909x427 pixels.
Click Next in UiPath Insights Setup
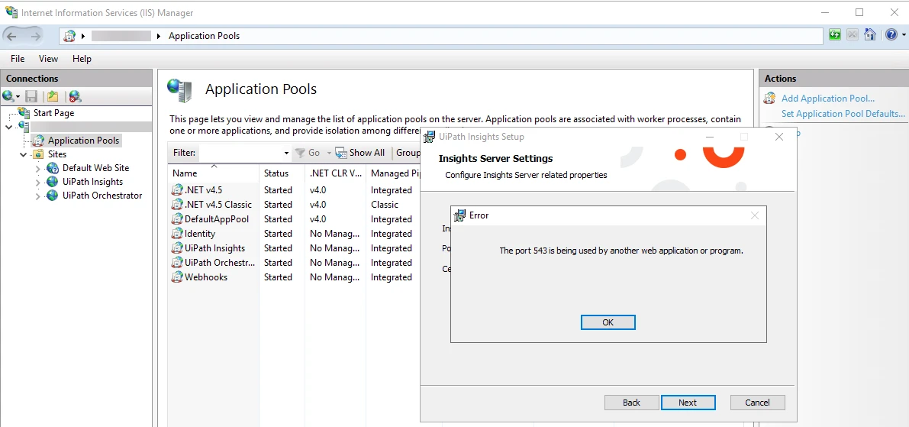click(x=688, y=403)
